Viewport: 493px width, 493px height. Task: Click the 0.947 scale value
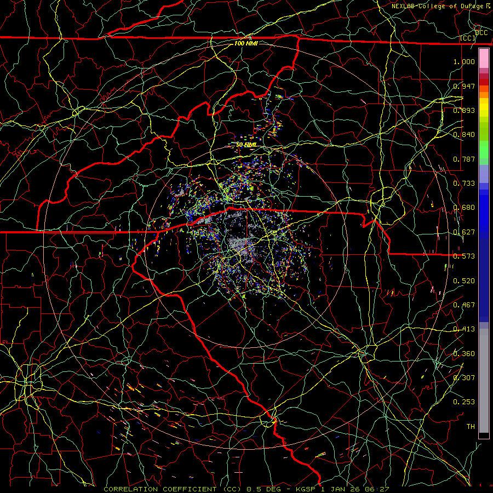point(464,86)
